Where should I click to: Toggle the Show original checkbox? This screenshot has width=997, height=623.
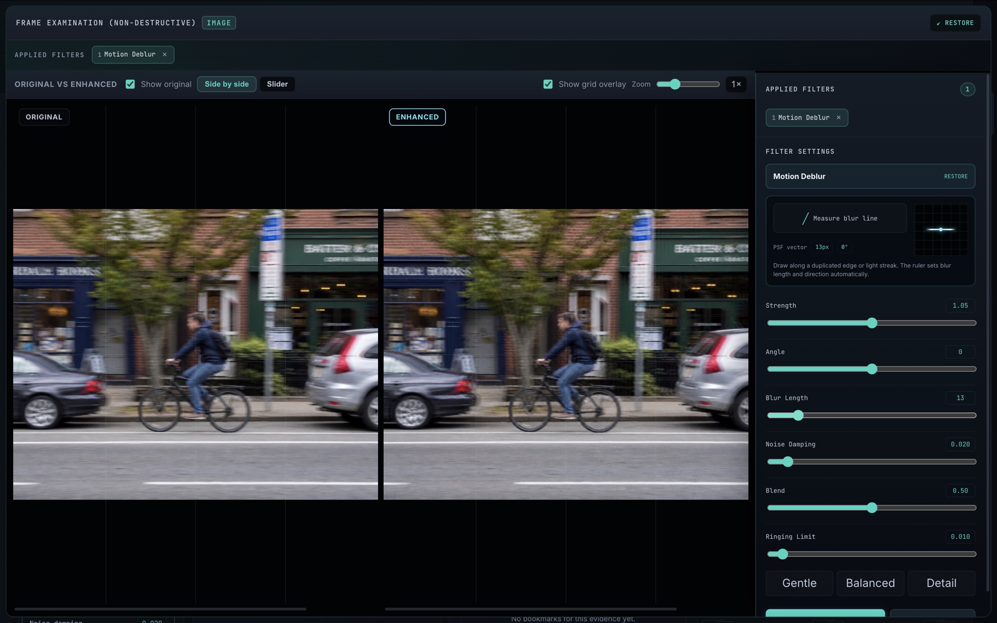(x=130, y=84)
